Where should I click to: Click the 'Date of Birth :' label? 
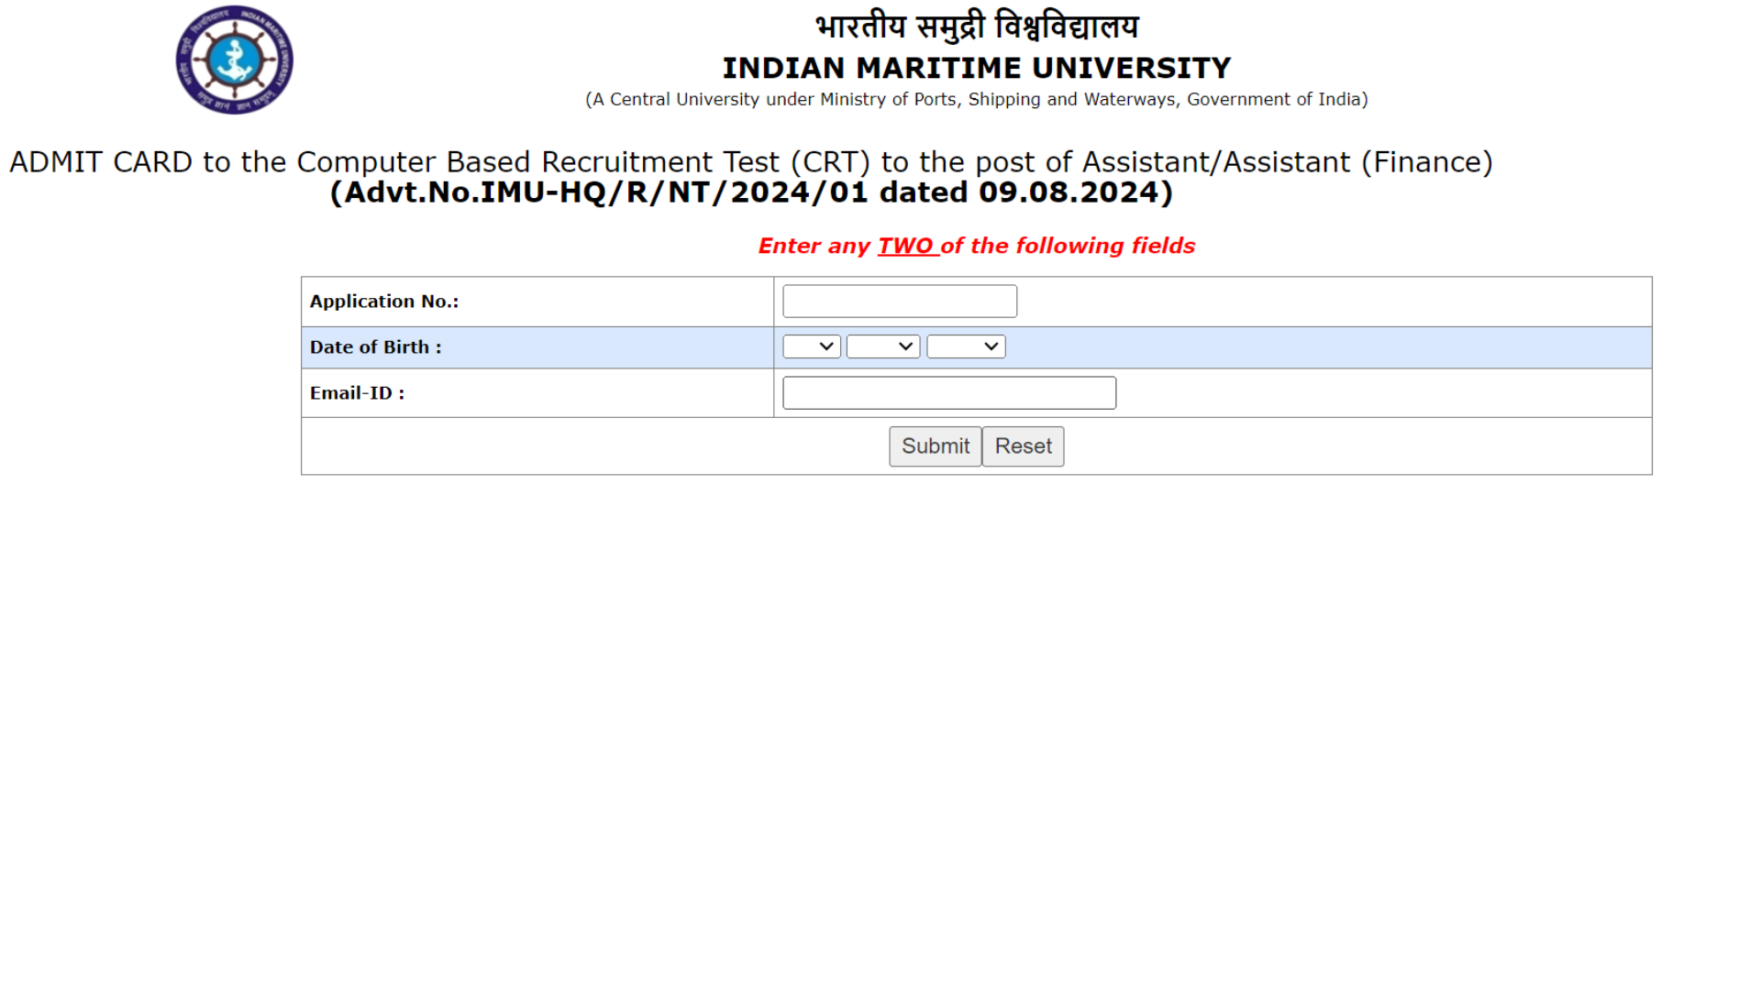(x=376, y=347)
